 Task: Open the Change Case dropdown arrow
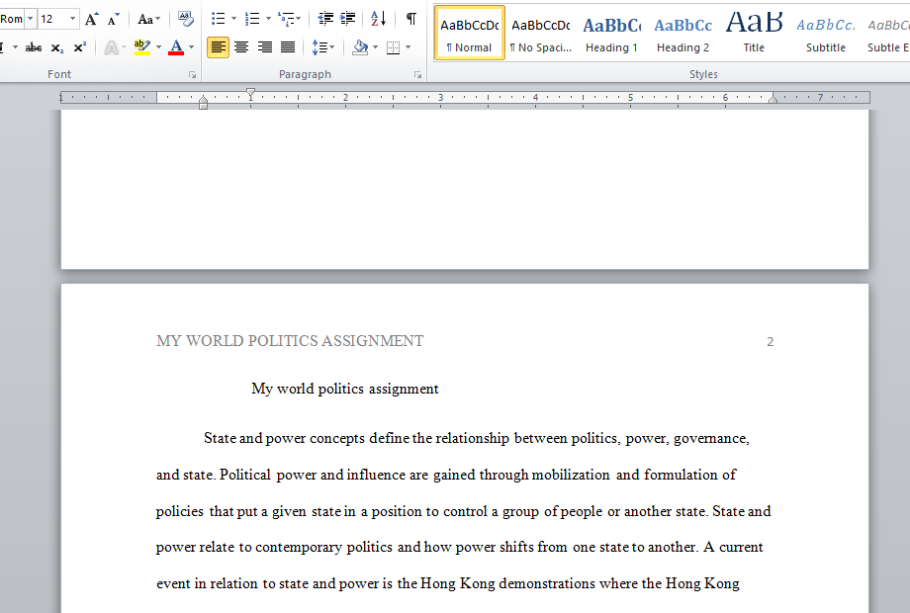coord(158,19)
